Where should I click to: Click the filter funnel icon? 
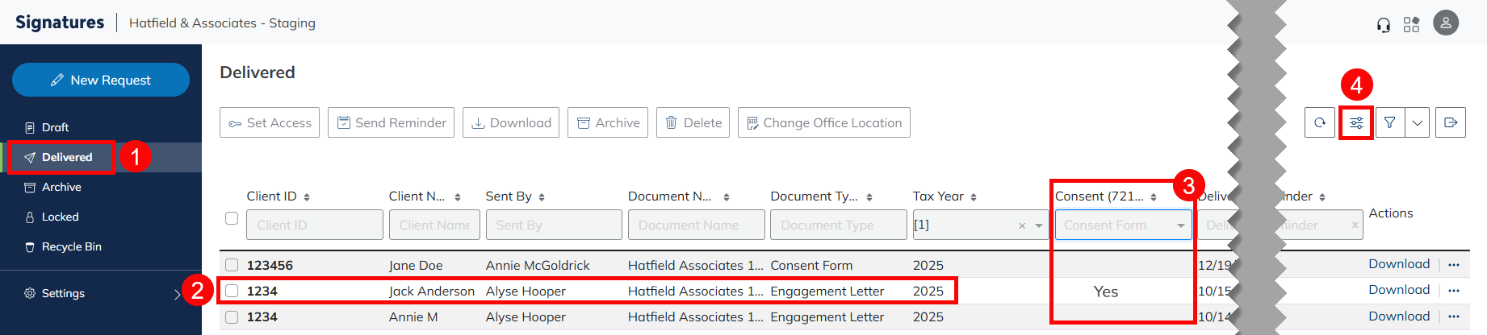tap(1389, 123)
